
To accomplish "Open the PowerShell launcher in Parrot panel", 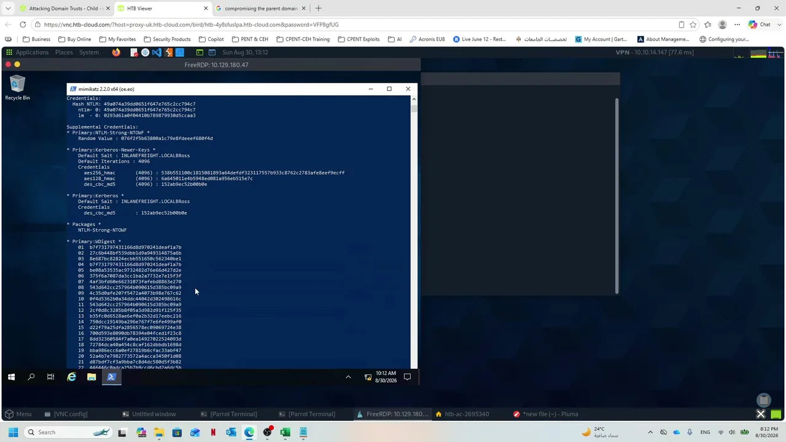I will (x=212, y=52).
